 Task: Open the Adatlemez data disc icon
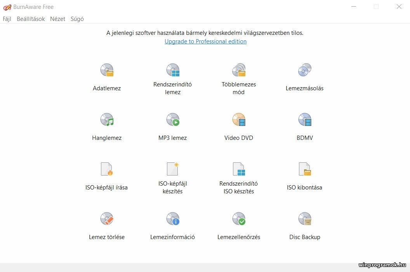click(107, 70)
